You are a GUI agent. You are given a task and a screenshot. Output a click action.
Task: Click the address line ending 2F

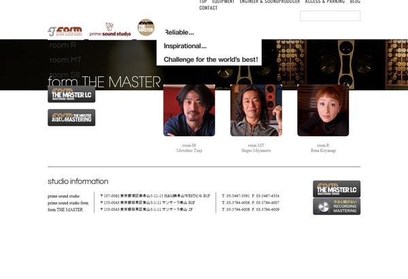[146, 210]
